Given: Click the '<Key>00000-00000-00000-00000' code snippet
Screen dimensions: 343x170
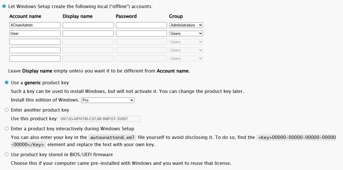Looking at the screenshot, I should (x=296, y=137).
